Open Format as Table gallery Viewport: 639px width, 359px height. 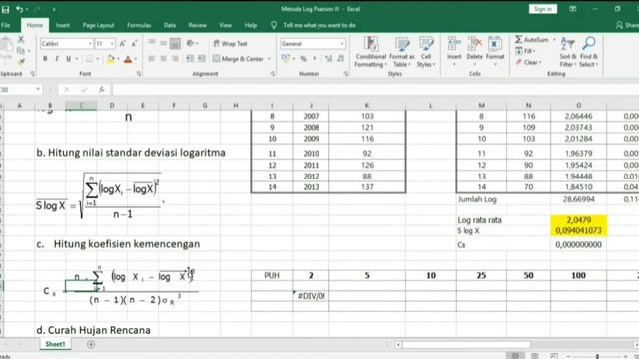pyautogui.click(x=401, y=52)
